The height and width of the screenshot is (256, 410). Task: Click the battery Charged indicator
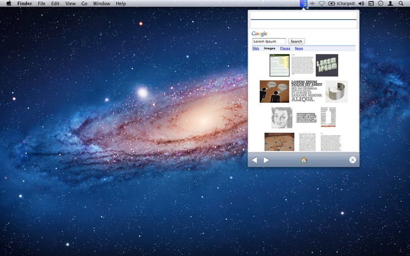pos(341,4)
